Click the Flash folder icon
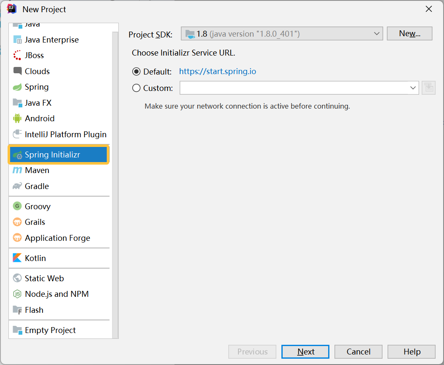Image resolution: width=444 pixels, height=365 pixels. [x=17, y=310]
